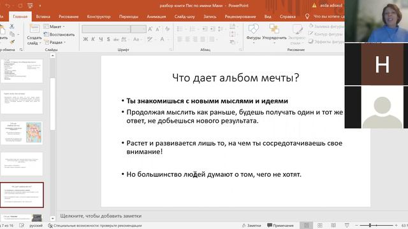The height and width of the screenshot is (229, 408).
Task: Switch to the Слайд-шоу tab
Action: click(184, 17)
